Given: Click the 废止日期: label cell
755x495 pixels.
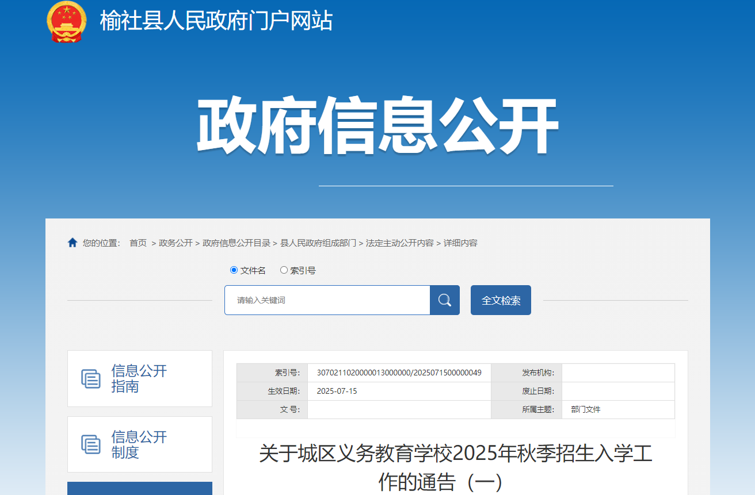Looking at the screenshot, I should coord(527,392).
